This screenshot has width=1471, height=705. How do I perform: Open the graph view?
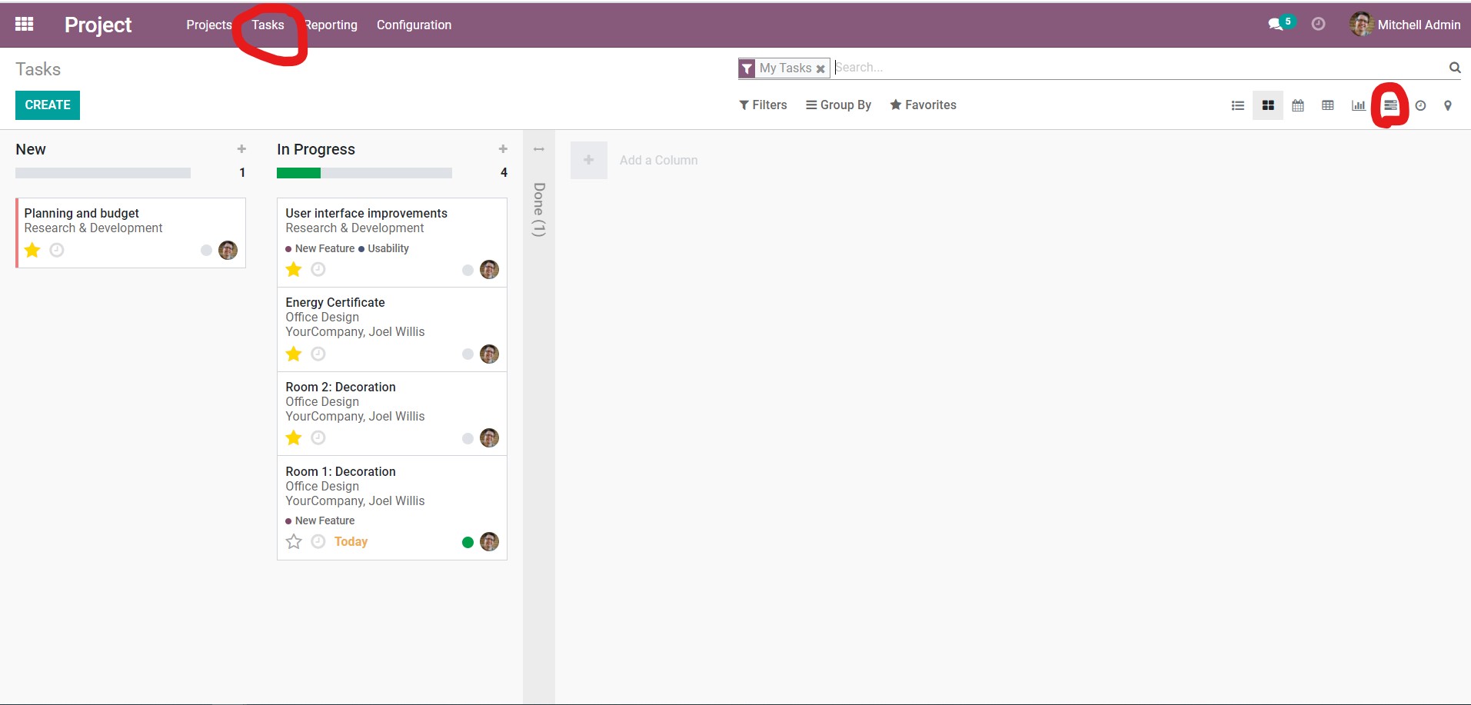click(x=1358, y=105)
